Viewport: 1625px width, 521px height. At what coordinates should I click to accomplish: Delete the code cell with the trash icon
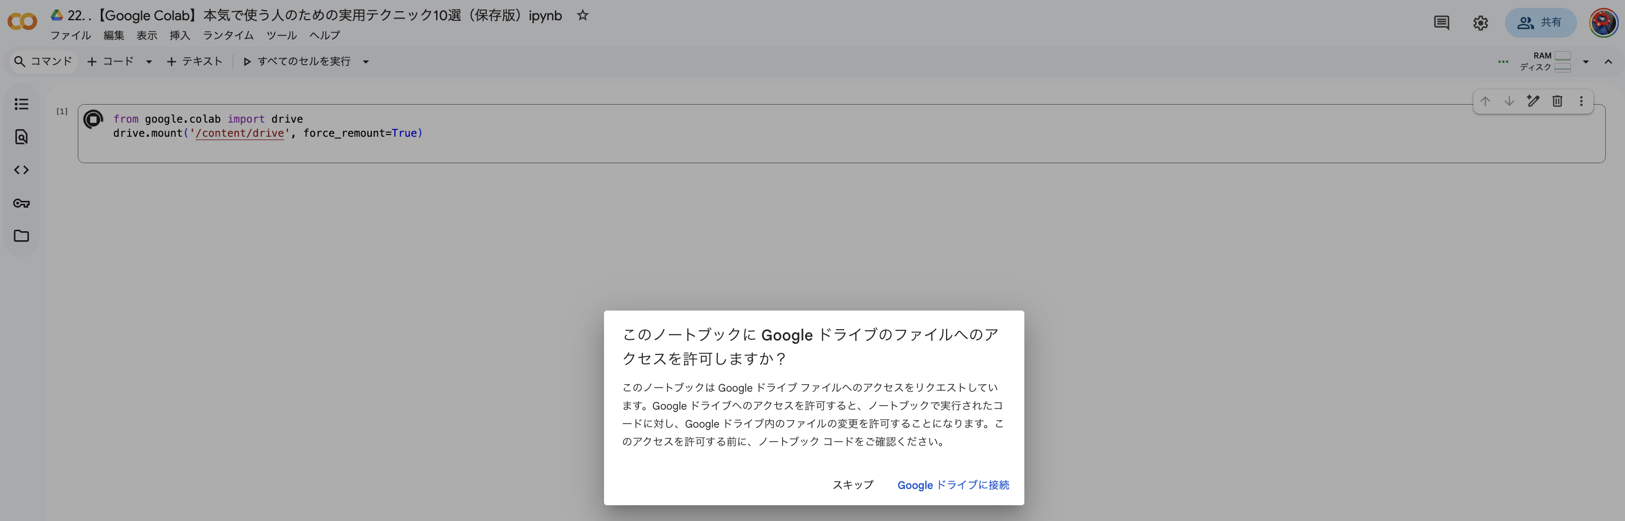1557,101
